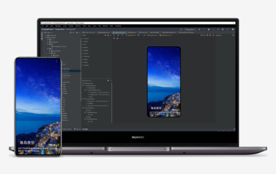Click red error indicator in design toolbar
Image resolution: width=276 pixels, height=174 pixels.
(214, 35)
